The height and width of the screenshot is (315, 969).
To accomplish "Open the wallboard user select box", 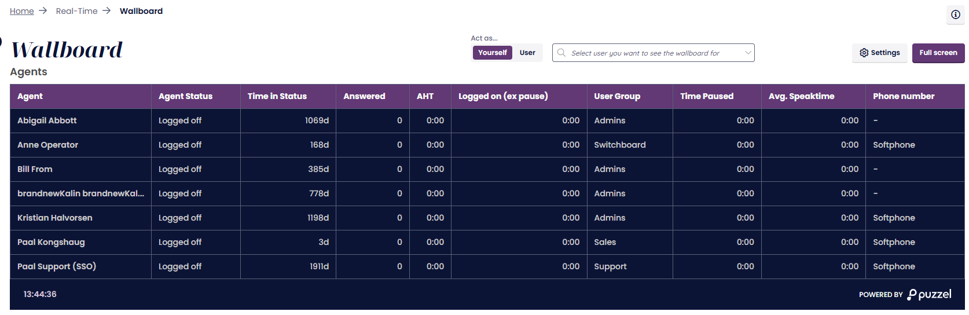I will [645, 53].
